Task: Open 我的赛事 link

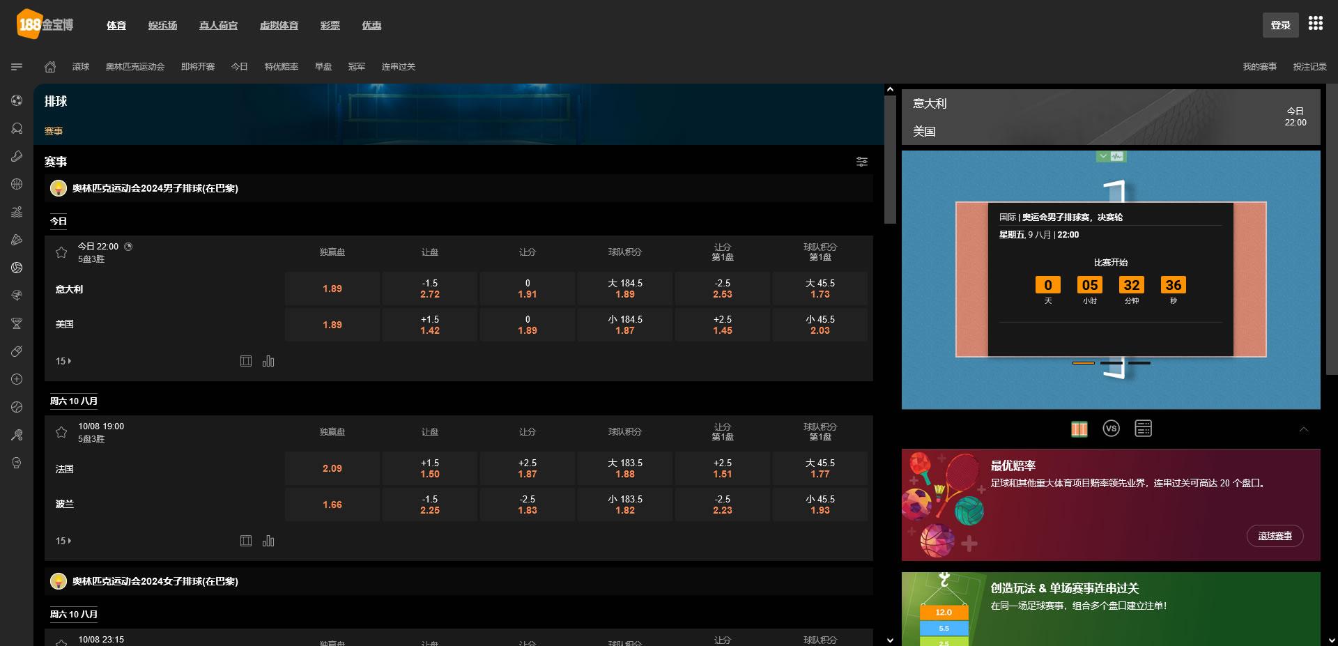Action: [1260, 67]
